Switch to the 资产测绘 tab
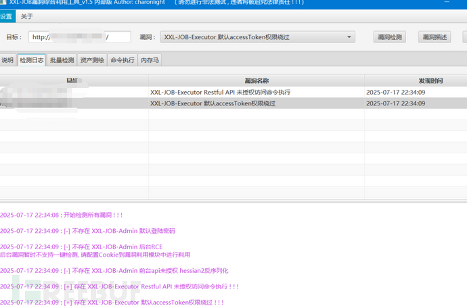467x308 pixels. point(92,60)
